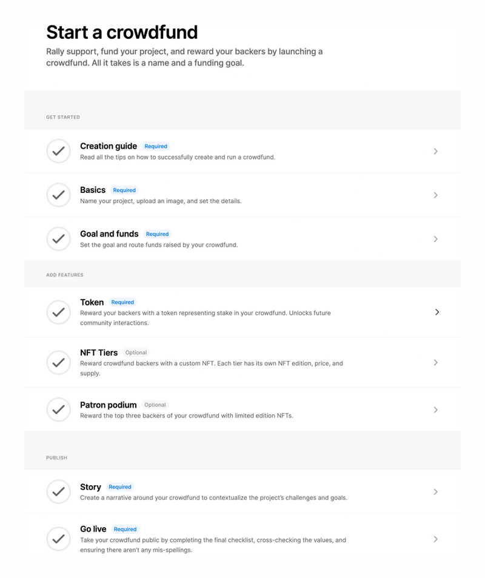
Task: Click the Goal and funds checkmark icon
Action: (58, 239)
